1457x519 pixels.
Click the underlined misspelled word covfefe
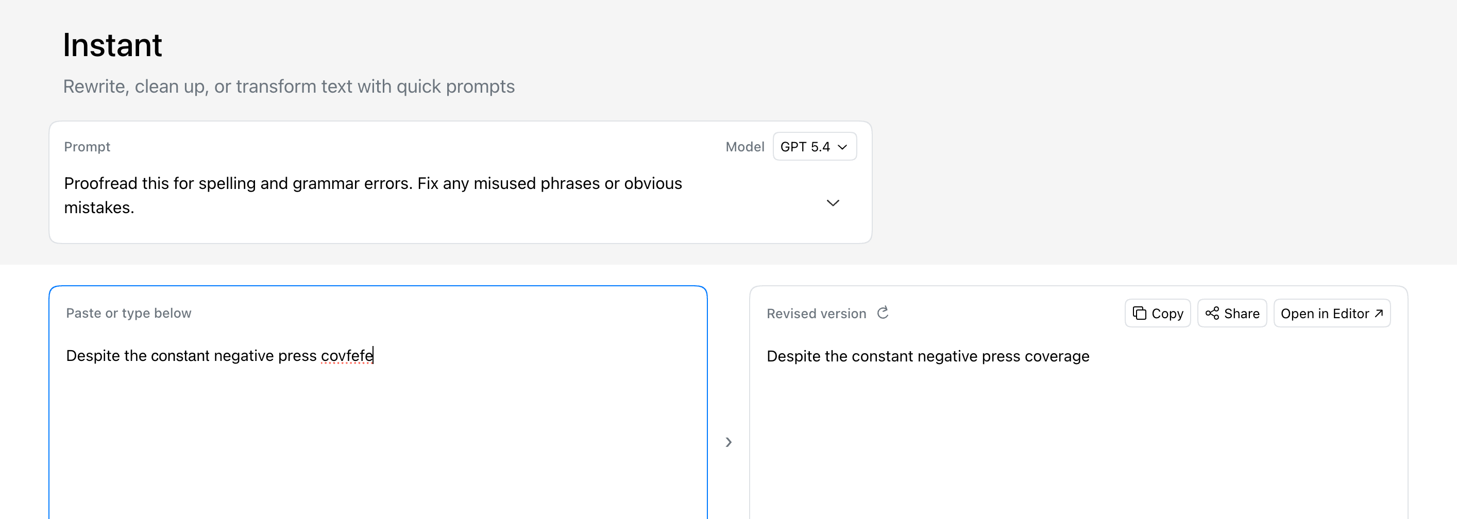346,356
